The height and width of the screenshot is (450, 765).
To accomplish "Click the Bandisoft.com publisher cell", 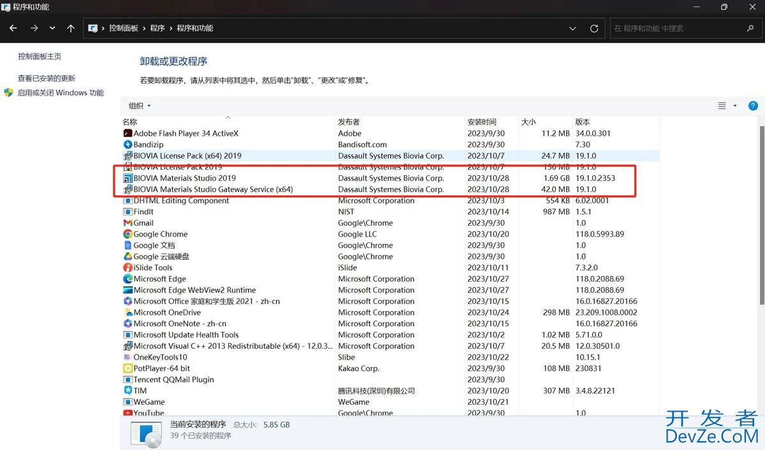I will 363,145.
